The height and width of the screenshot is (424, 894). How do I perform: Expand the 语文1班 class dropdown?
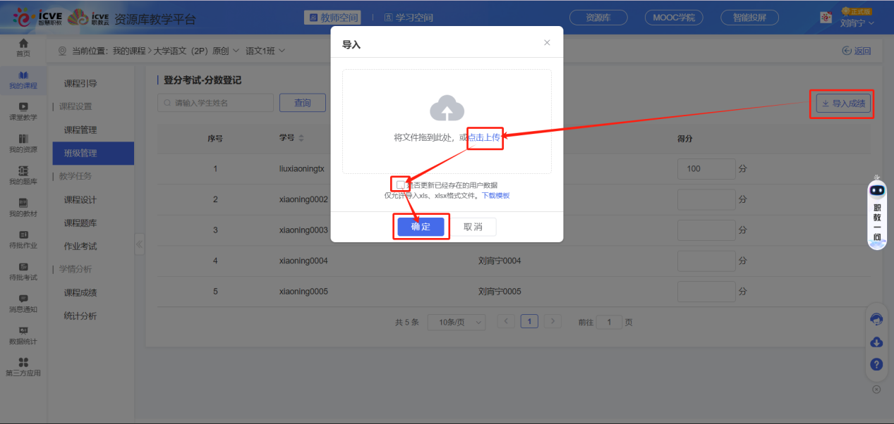[265, 50]
